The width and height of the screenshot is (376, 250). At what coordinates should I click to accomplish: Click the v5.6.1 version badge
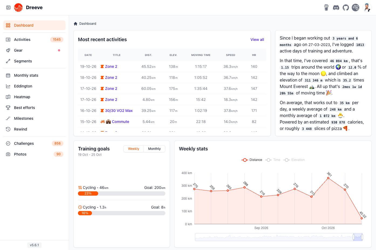(34, 245)
